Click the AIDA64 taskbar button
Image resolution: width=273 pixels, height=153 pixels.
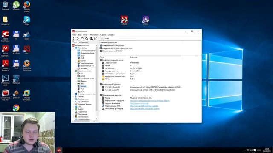coord(59,150)
